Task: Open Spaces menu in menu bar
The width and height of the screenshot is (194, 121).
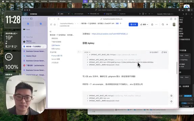Action: coord(30,1)
